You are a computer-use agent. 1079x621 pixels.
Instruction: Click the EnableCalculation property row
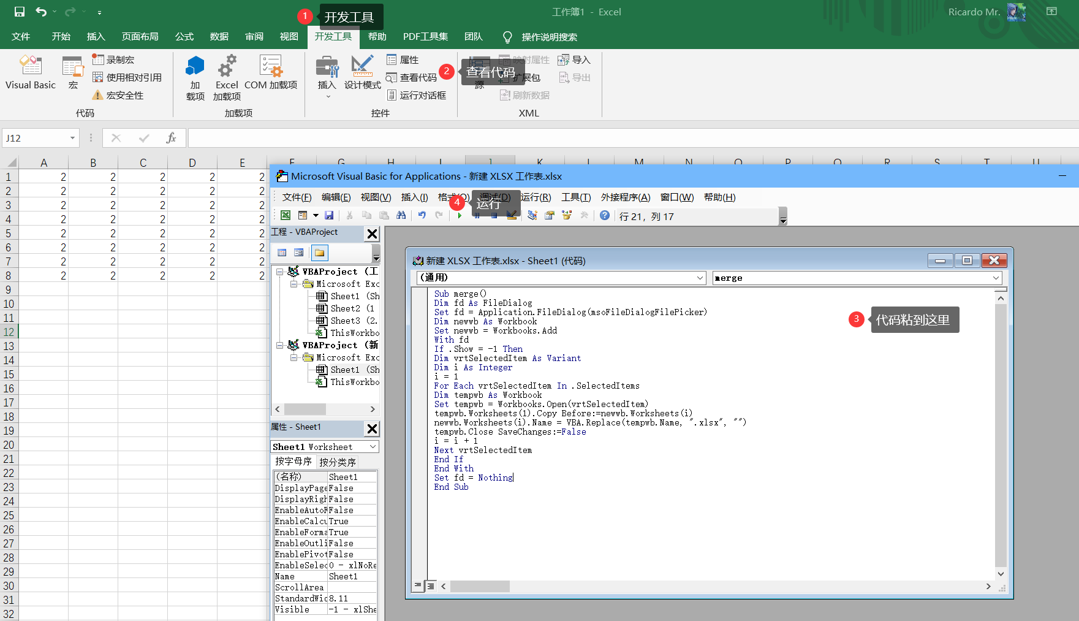pyautogui.click(x=325, y=521)
